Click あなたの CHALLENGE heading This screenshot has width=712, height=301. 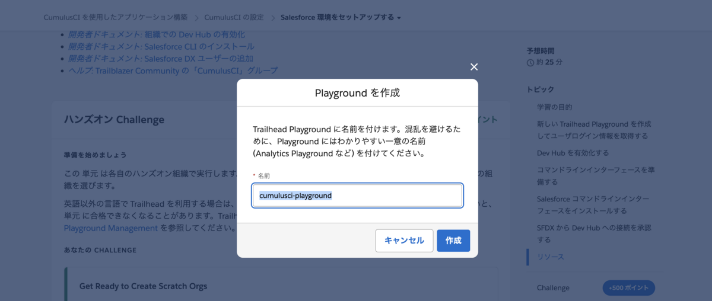click(x=100, y=250)
